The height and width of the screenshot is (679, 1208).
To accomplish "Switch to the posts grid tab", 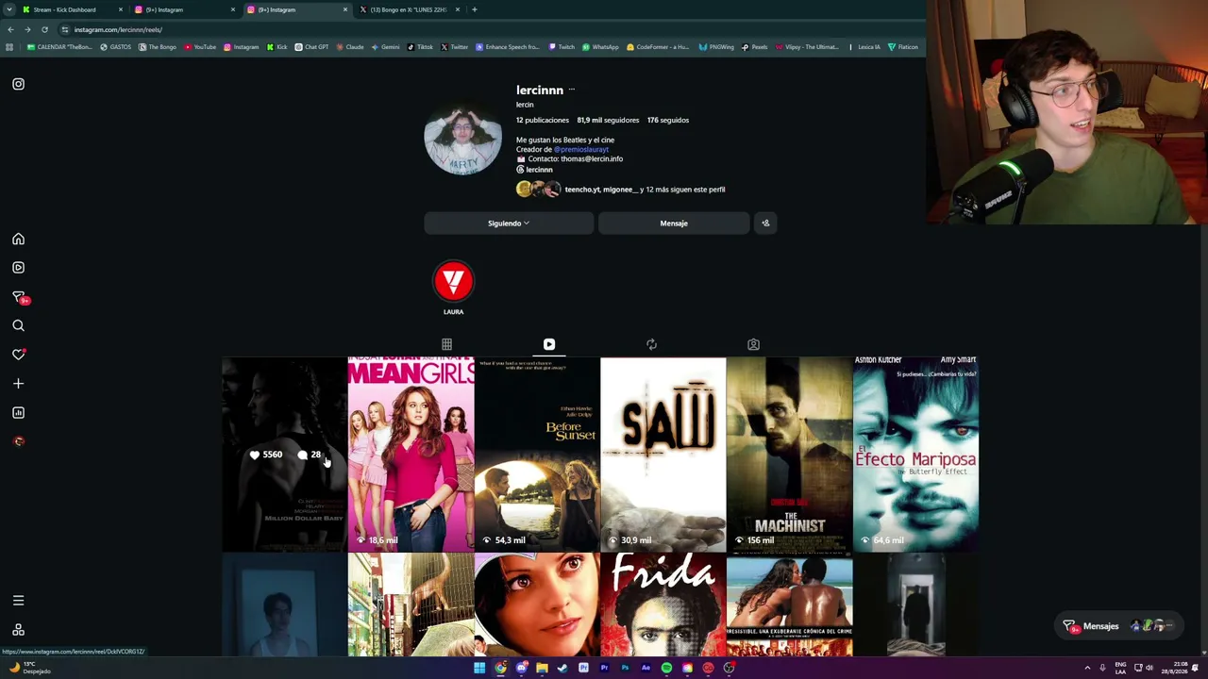I will [x=446, y=344].
